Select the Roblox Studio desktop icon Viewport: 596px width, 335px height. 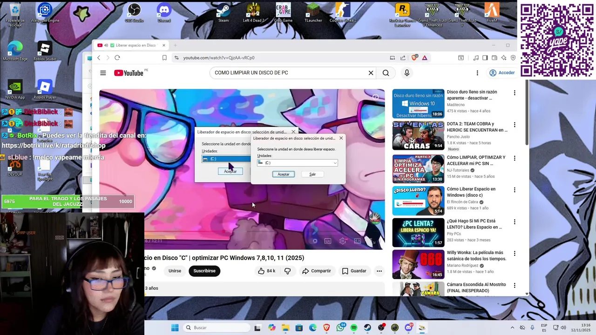45,51
